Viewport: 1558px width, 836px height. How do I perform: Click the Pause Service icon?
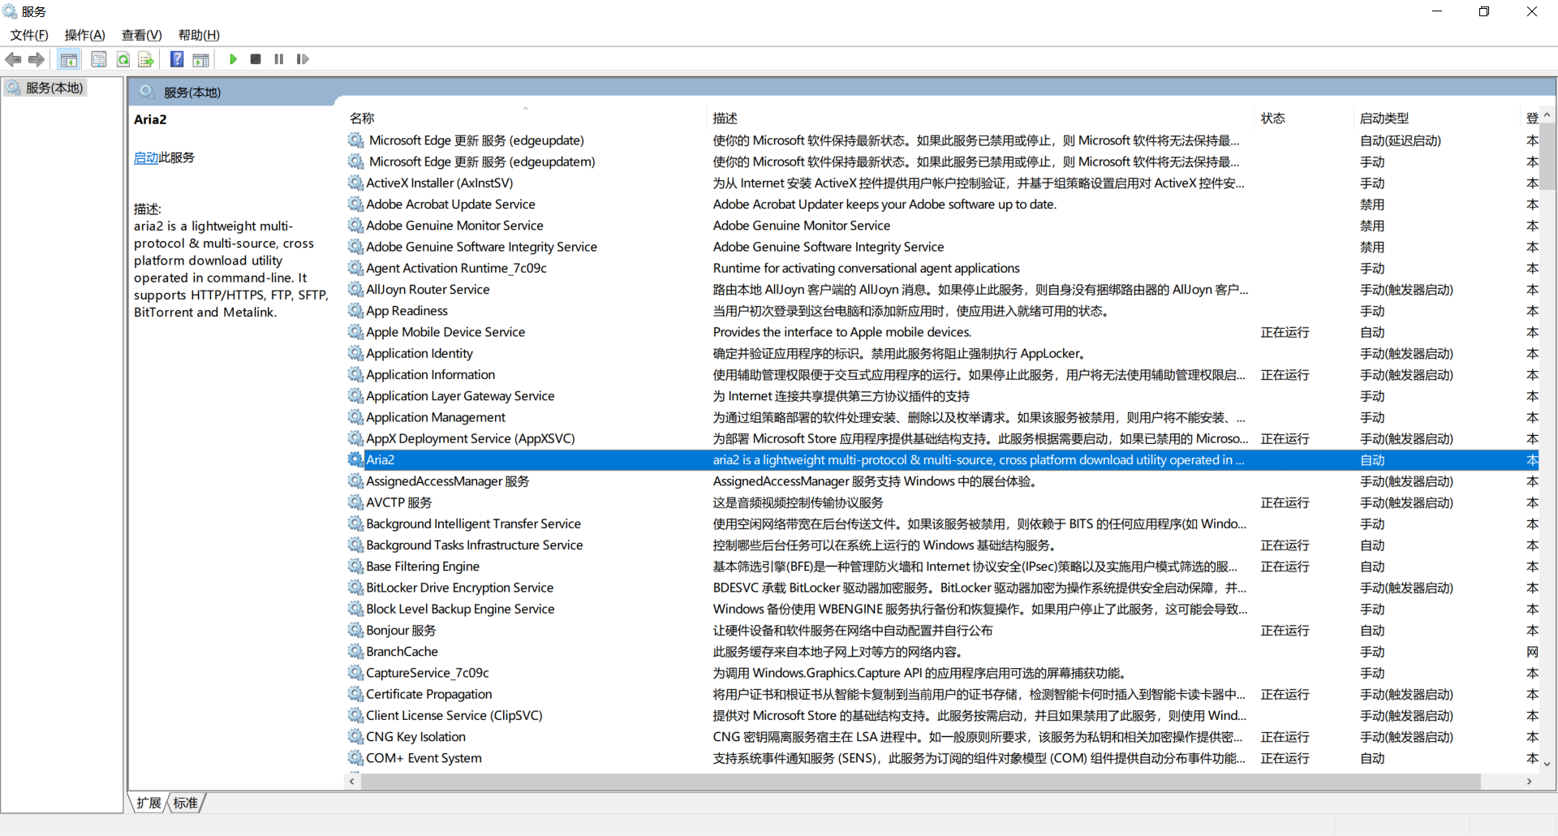click(279, 59)
